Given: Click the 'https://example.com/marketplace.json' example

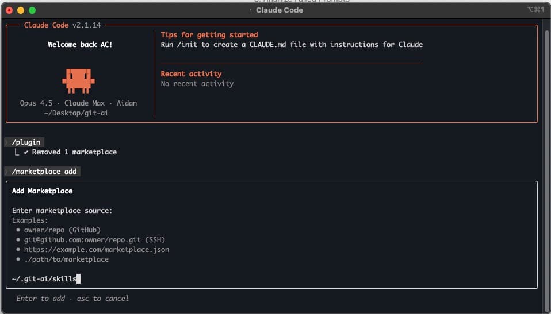Looking at the screenshot, I should [97, 250].
